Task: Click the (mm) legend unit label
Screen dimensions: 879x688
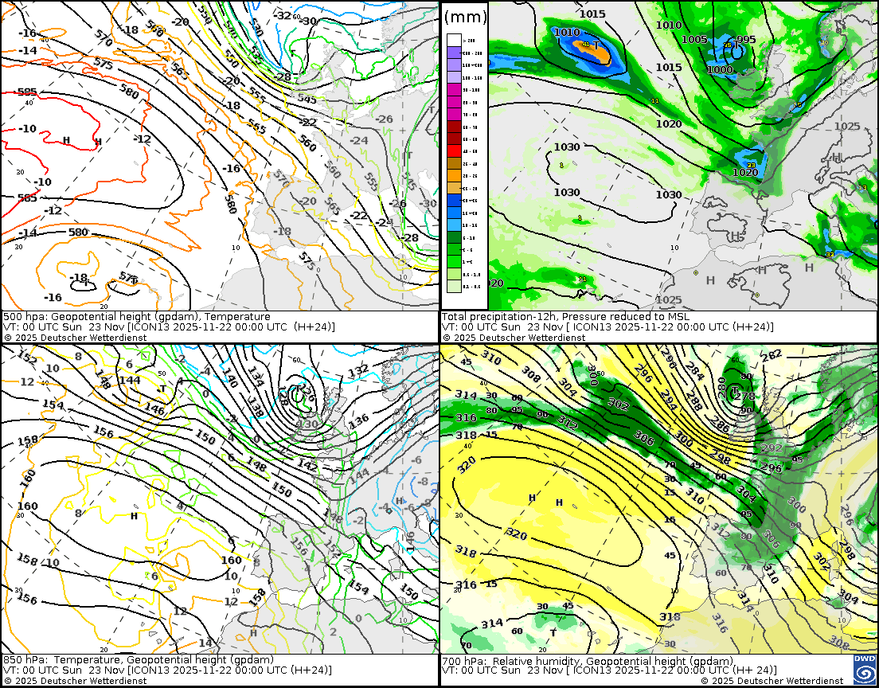Action: click(464, 16)
